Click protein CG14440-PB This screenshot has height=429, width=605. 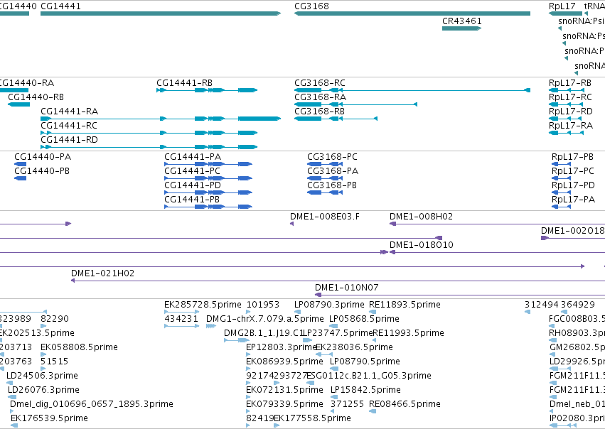[x=20, y=178]
